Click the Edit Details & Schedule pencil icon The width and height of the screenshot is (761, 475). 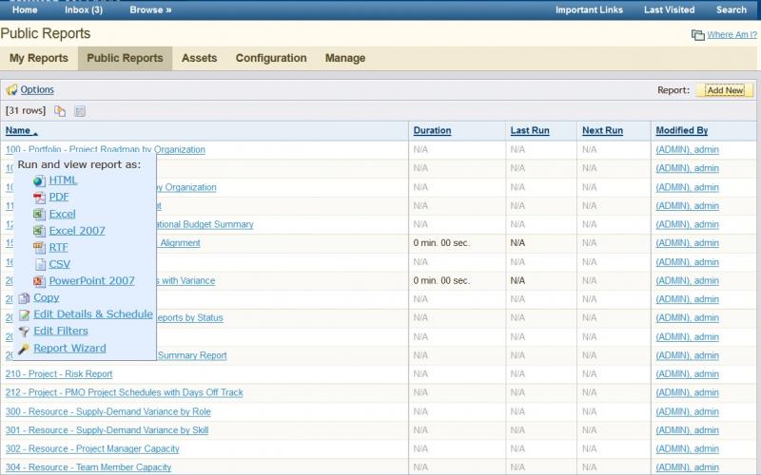(24, 314)
